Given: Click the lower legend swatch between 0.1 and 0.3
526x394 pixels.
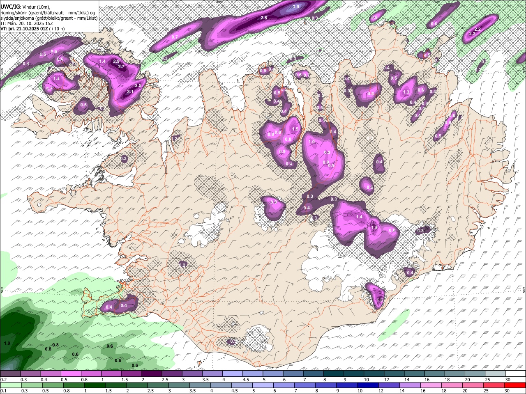Looking at the screenshot, I should coord(10,385).
